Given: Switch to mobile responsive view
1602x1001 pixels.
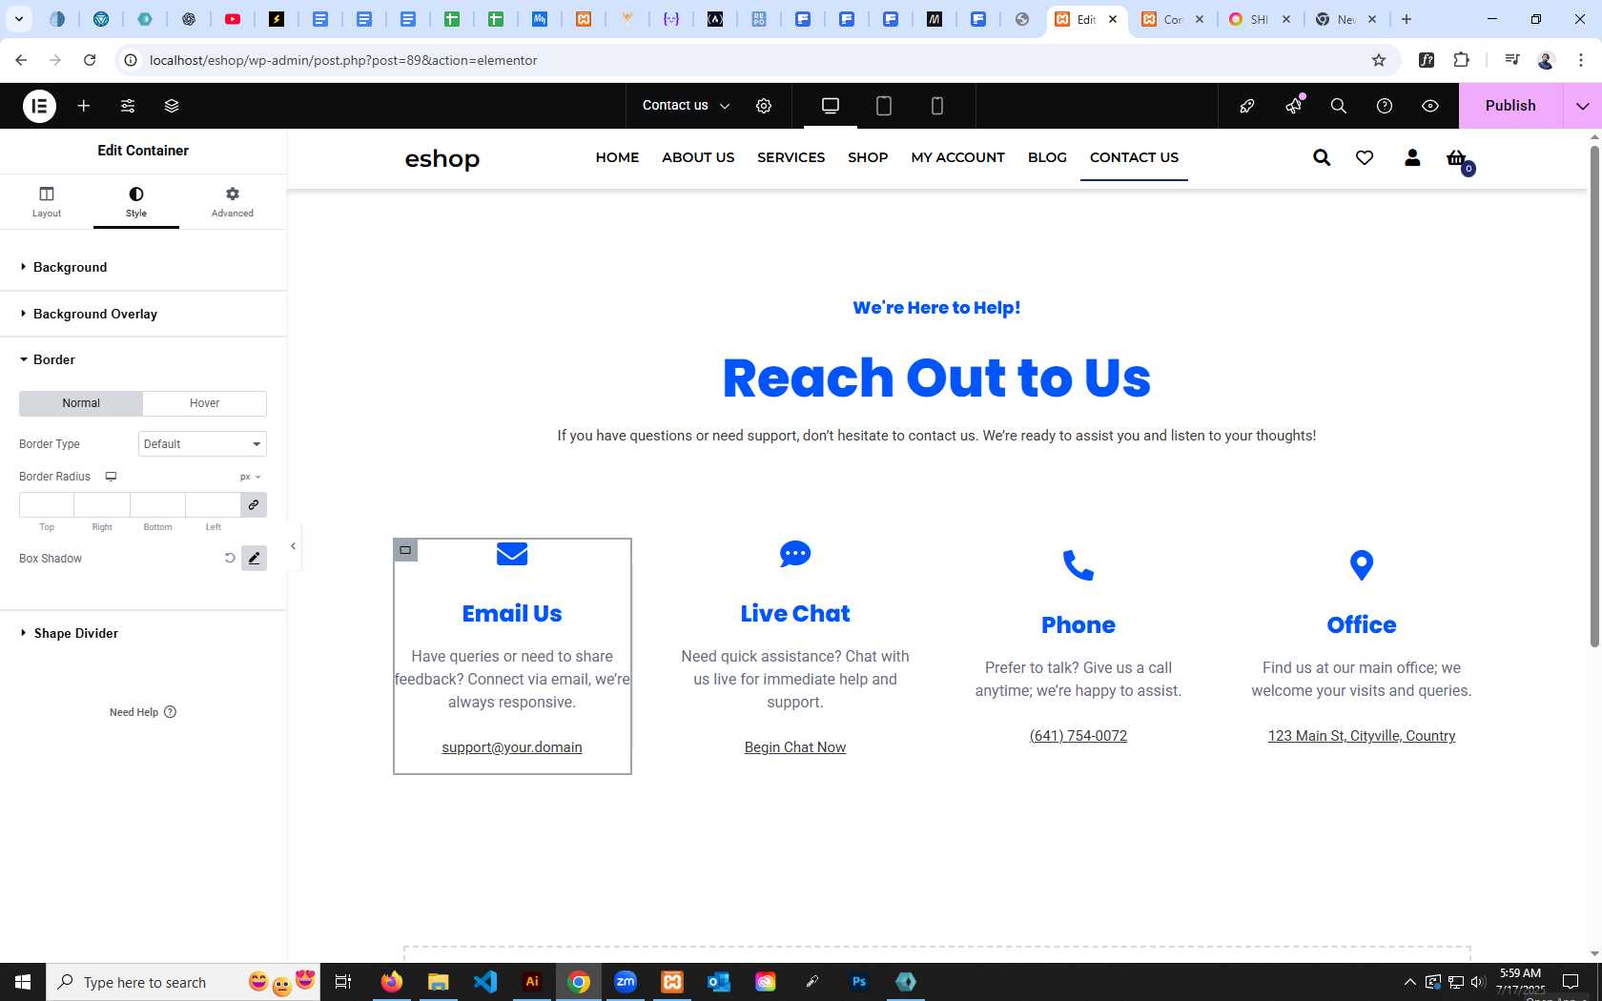Looking at the screenshot, I should (937, 106).
